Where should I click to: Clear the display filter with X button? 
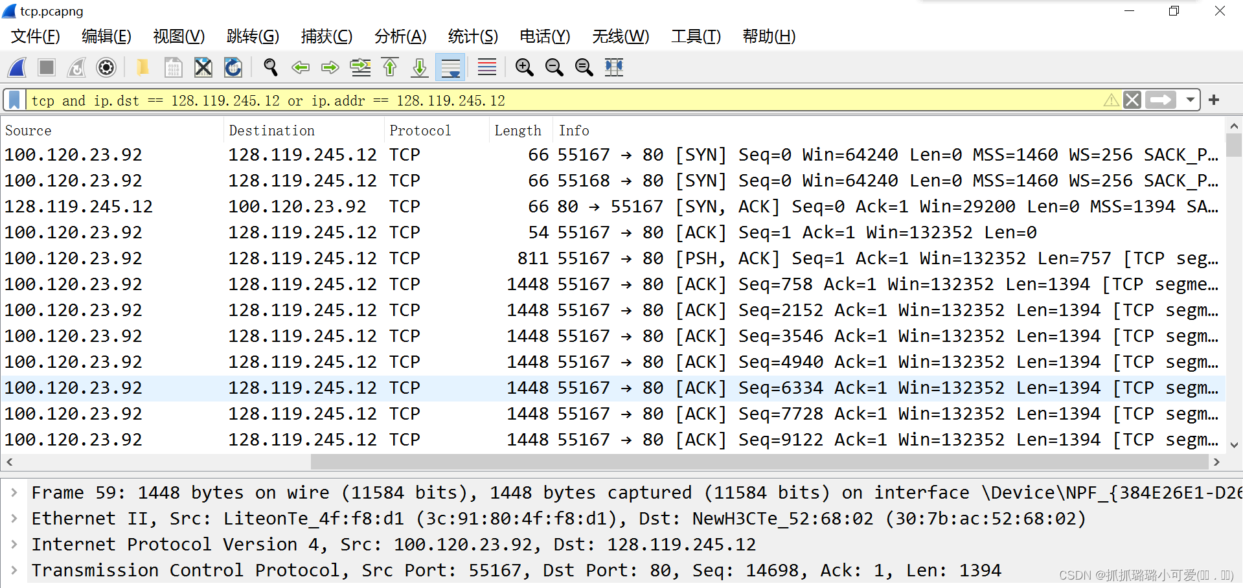pyautogui.click(x=1132, y=100)
